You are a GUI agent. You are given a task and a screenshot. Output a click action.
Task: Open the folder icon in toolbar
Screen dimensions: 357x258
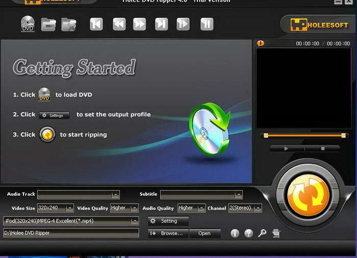48,24
